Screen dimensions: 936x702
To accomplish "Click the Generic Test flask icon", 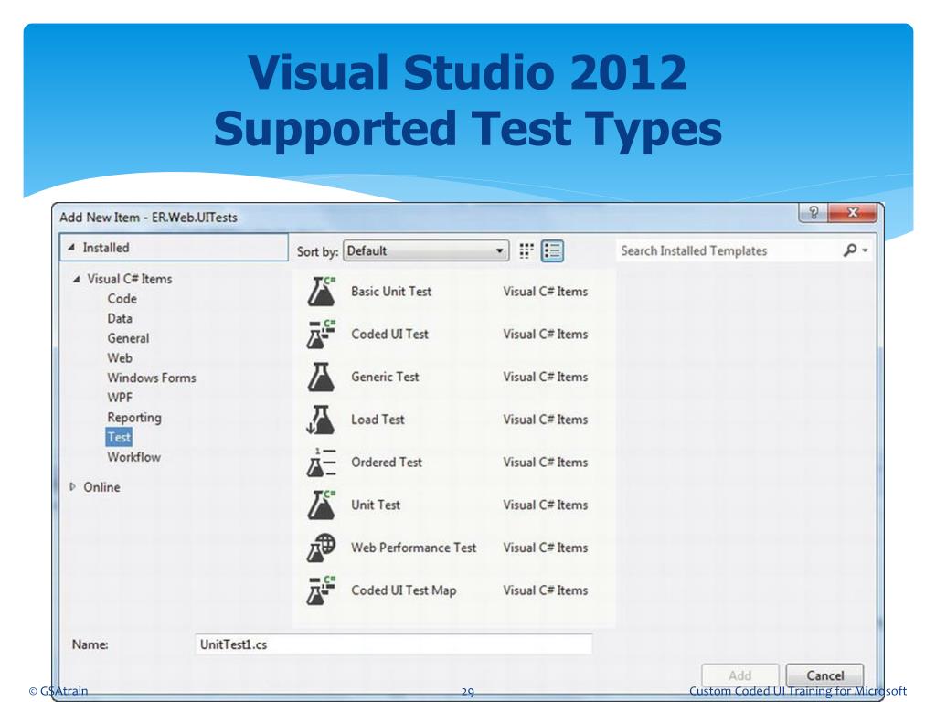I will click(x=321, y=377).
